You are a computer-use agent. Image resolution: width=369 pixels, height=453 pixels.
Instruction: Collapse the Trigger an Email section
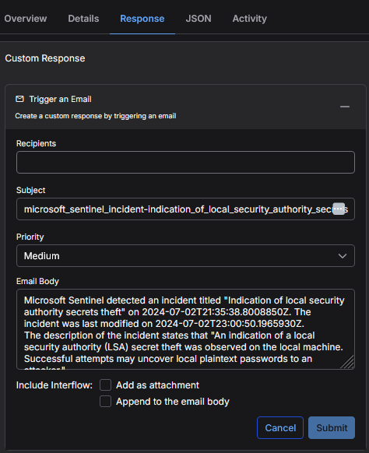coord(344,107)
